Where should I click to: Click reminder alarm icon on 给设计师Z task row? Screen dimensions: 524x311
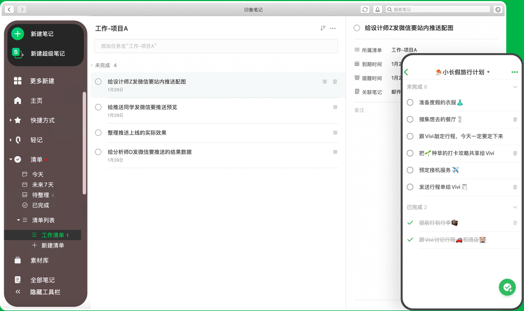[325, 82]
